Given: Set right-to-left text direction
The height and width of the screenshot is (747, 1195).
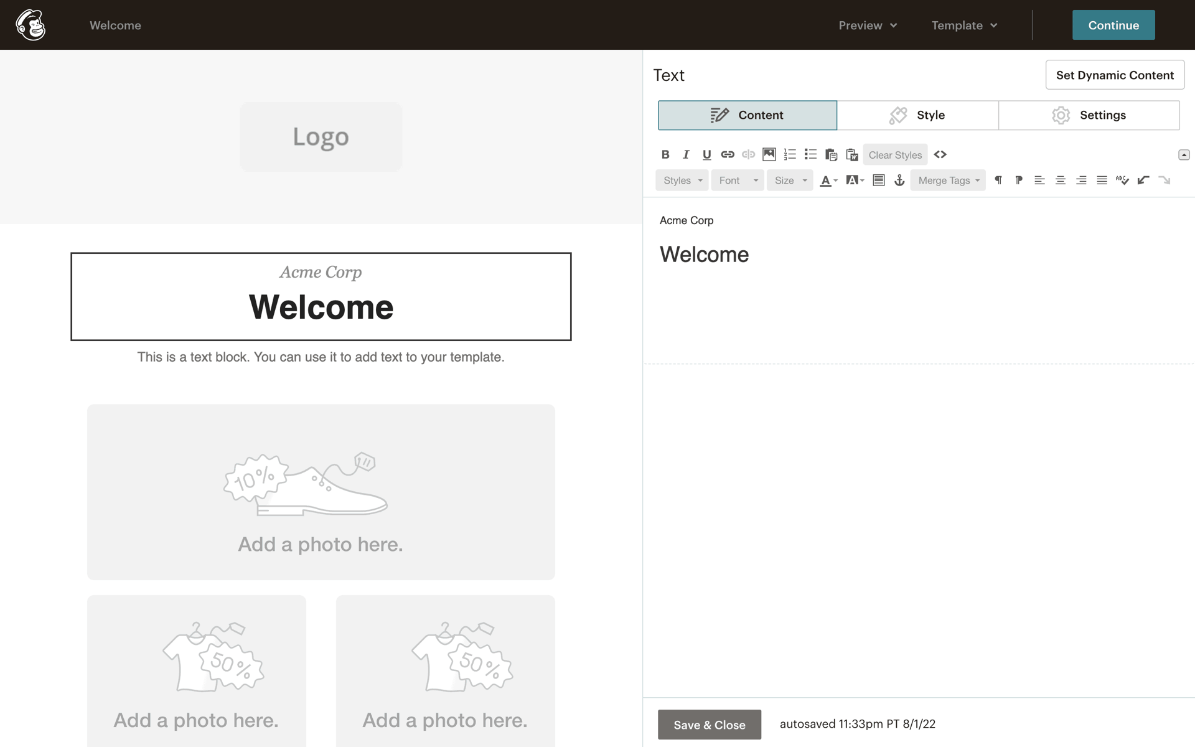Looking at the screenshot, I should click(1019, 181).
